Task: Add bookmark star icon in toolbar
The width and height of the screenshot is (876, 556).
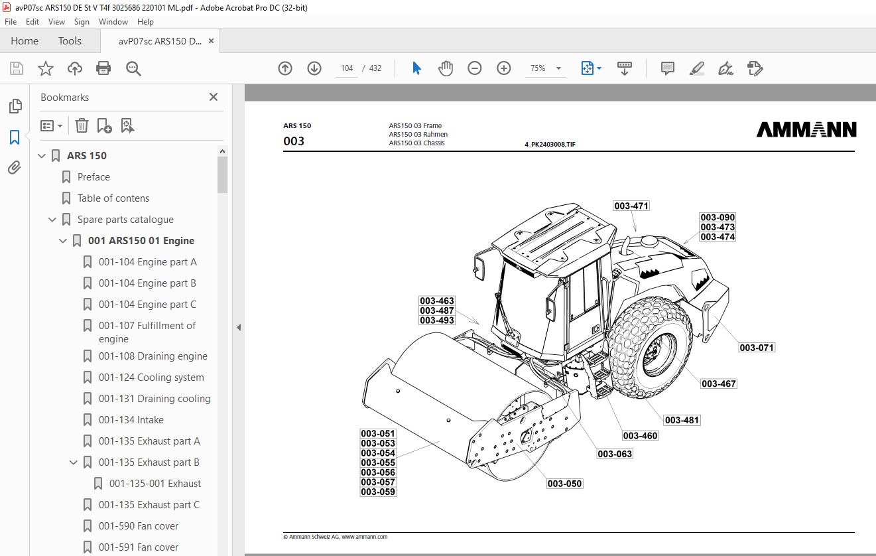Action: 46,68
